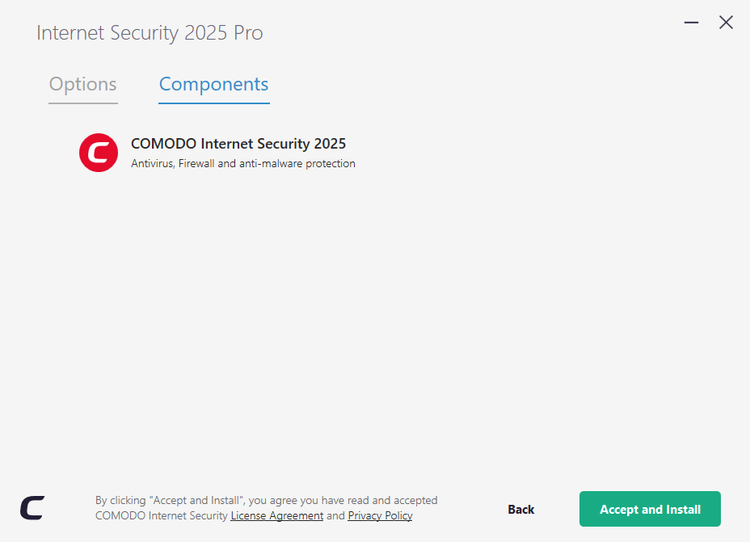Click the "COMODO Internet Security" text in footer

(x=162, y=515)
